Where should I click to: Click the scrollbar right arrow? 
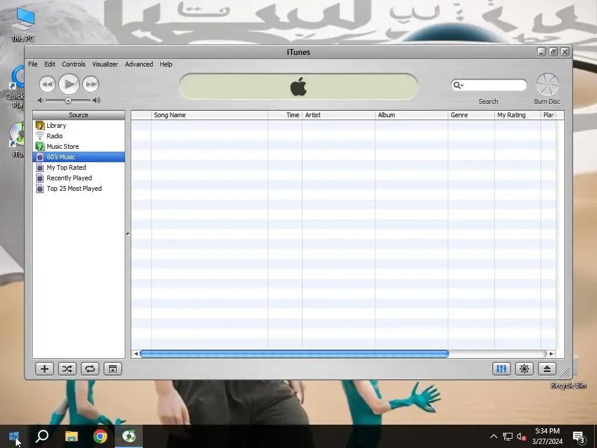click(551, 353)
